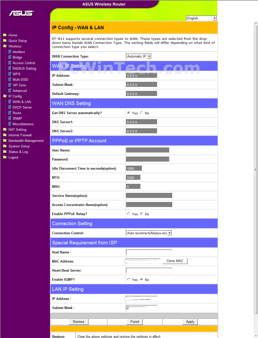Open the Connection Control dropdown
The height and width of the screenshot is (338, 258).
[x=149, y=233]
